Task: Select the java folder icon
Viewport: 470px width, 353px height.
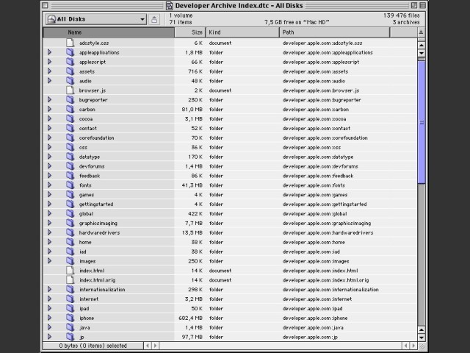Action: (70, 327)
